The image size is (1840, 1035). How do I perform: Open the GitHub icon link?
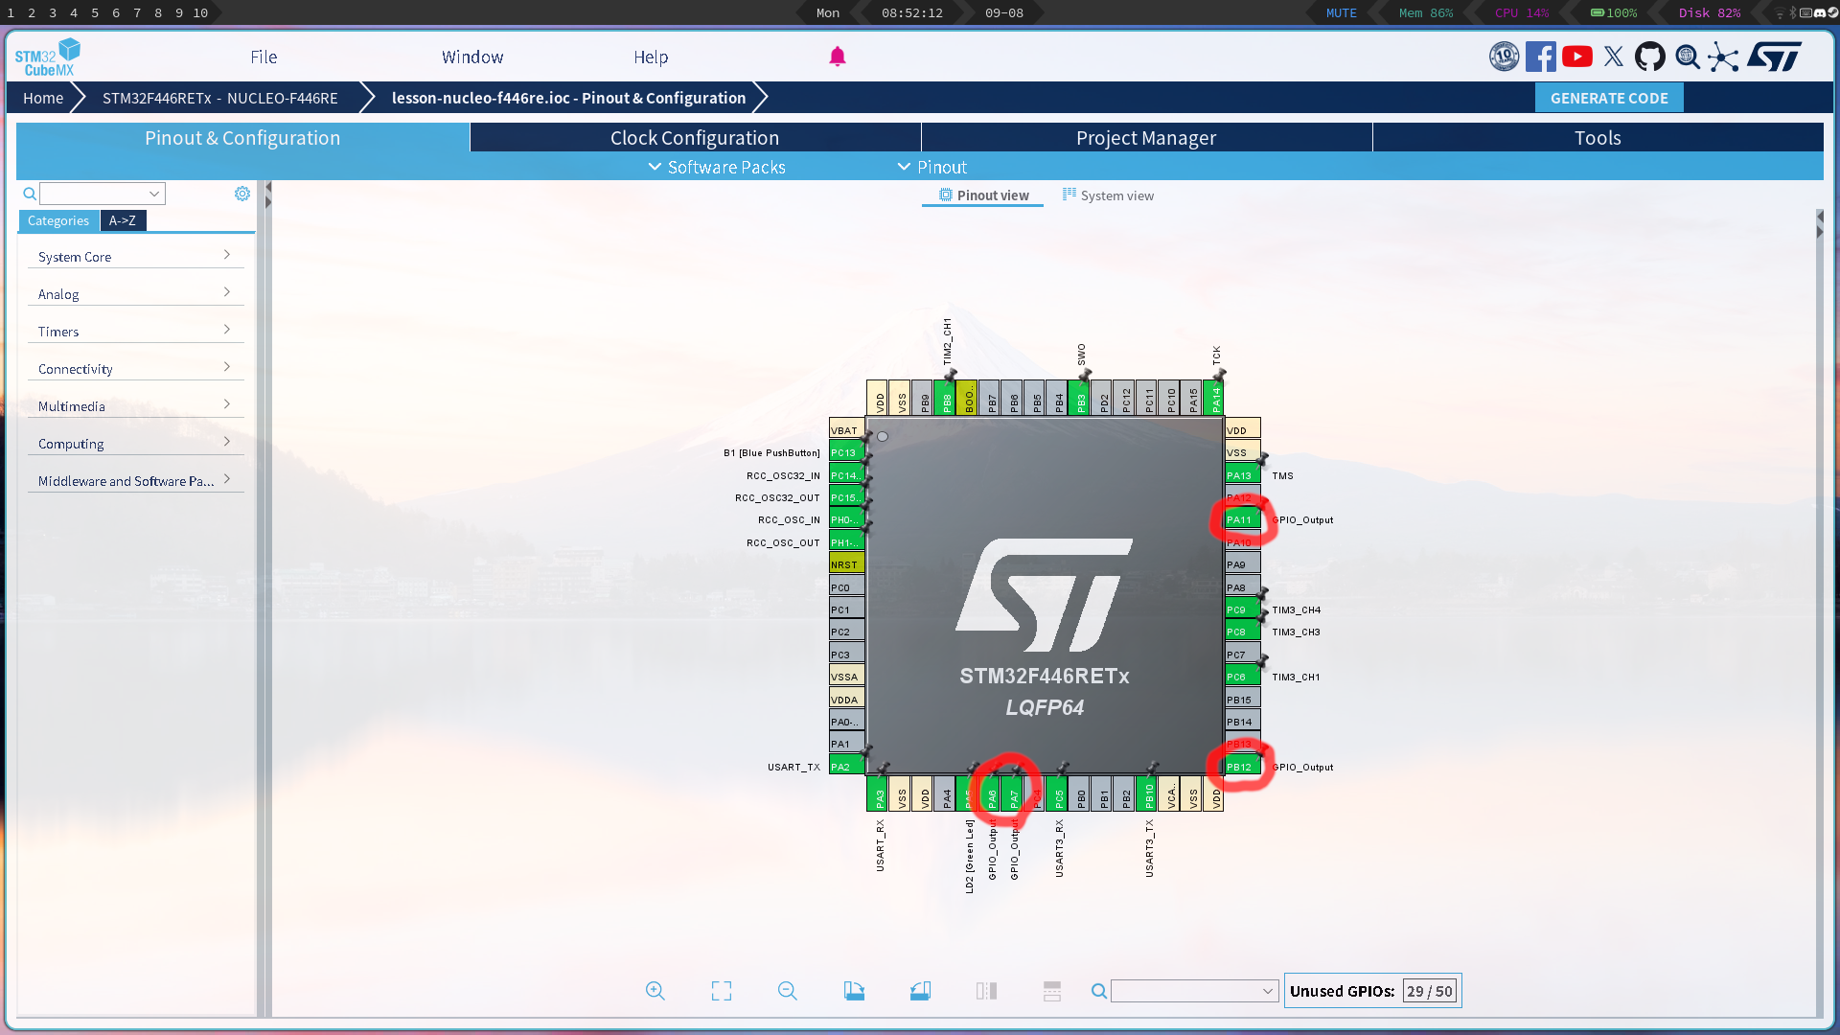point(1649,57)
